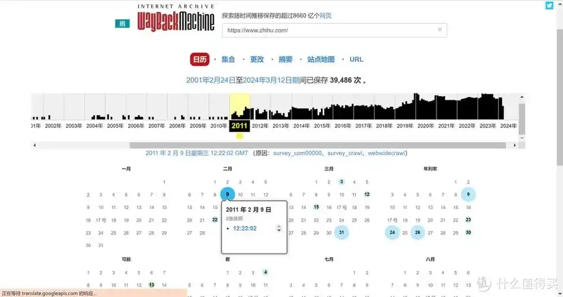
Task: Click the Twitter bird icon
Action: point(549,5)
